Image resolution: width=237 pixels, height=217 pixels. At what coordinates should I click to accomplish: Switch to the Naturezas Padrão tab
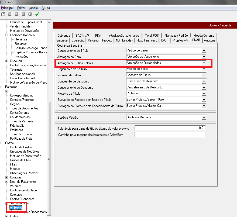point(176,36)
